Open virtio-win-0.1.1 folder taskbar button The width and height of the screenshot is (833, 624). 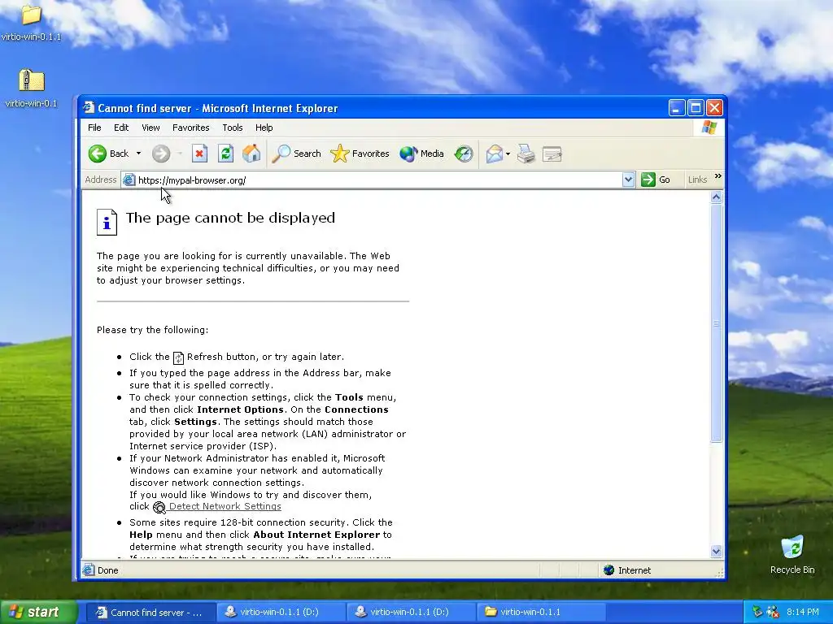pyautogui.click(x=541, y=613)
